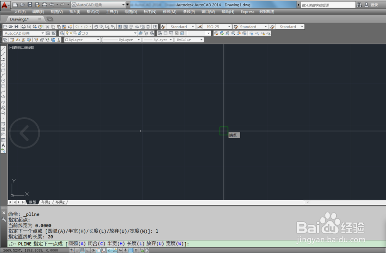Screen dimensions: 386x253
Task: Click the keyword search input field
Action: tap(328, 5)
